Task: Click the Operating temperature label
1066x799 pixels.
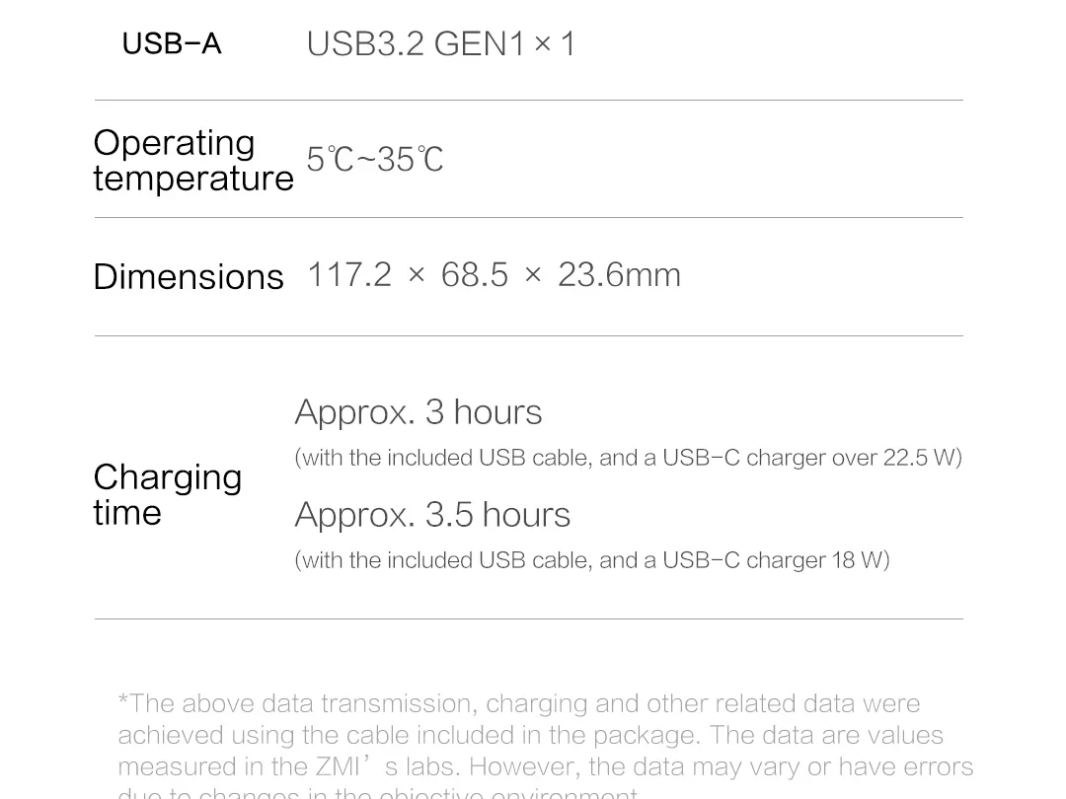Action: tap(192, 160)
